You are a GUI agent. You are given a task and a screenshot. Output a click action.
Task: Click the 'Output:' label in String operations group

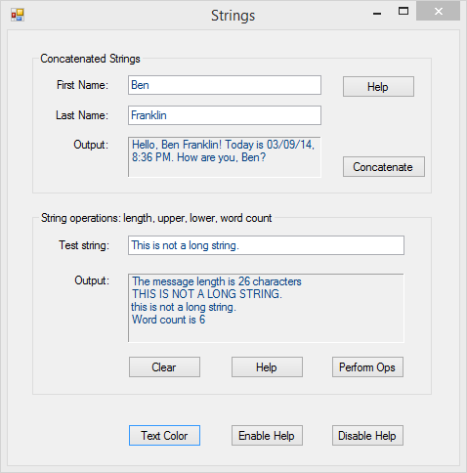[x=92, y=280]
